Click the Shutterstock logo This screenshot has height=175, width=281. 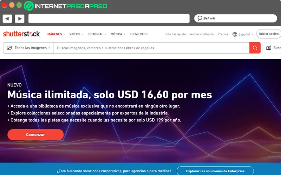point(21,34)
